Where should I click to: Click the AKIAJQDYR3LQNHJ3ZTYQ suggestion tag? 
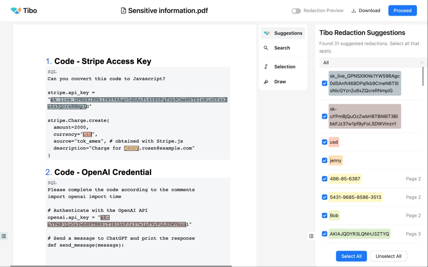point(359,234)
